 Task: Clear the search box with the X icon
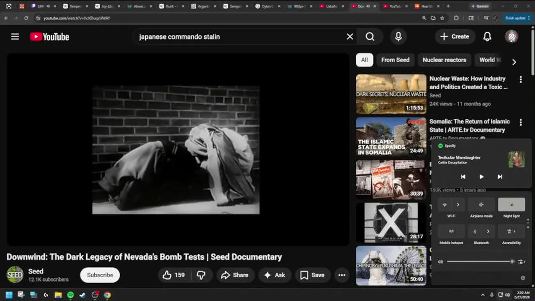pyautogui.click(x=350, y=37)
